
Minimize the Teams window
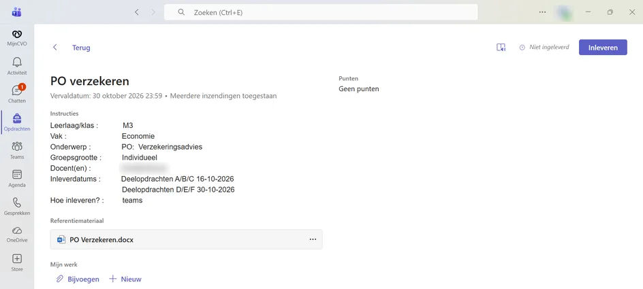click(x=589, y=12)
